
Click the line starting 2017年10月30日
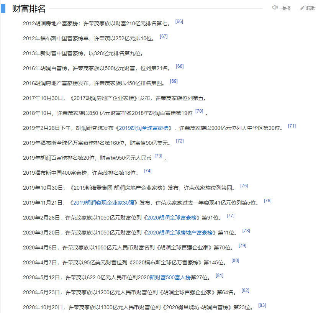(115, 98)
